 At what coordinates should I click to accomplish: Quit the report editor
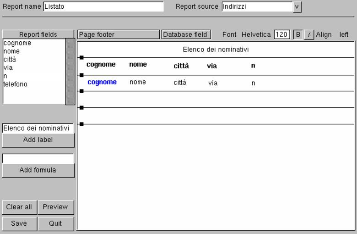(x=56, y=223)
